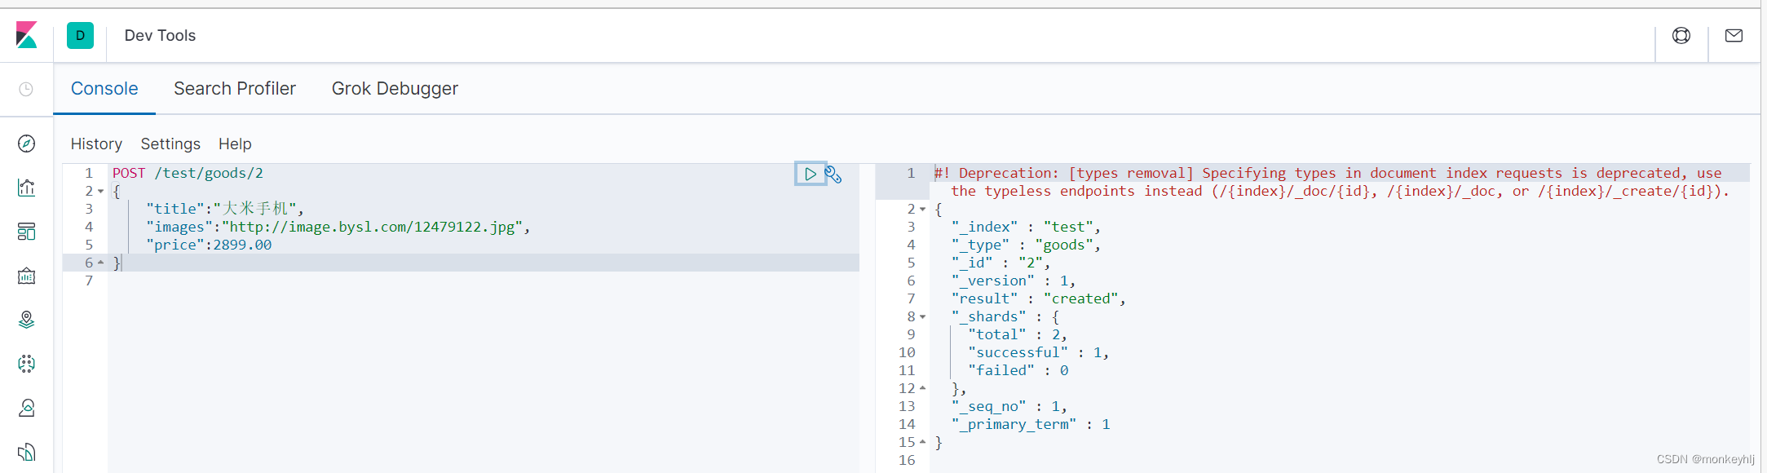The image size is (1767, 473).
Task: Click the D space avatar
Action: pyautogui.click(x=80, y=35)
